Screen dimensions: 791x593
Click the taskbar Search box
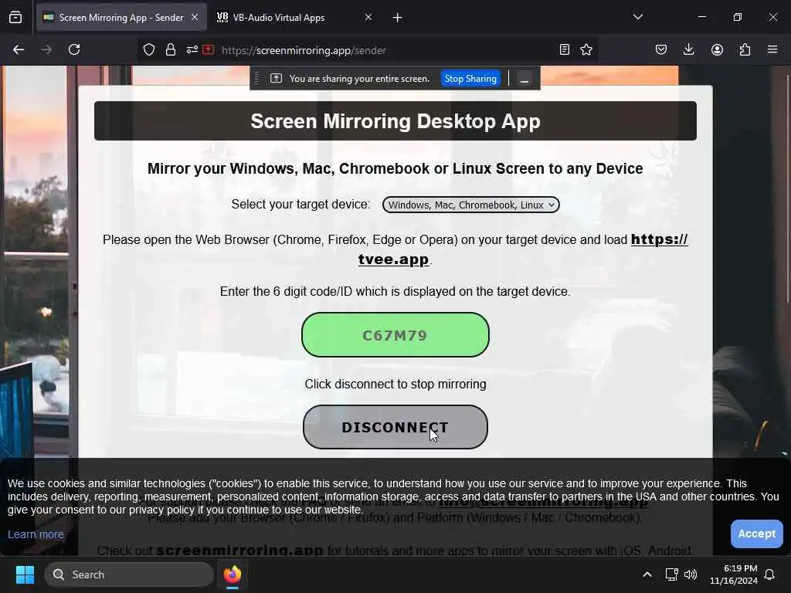click(x=129, y=574)
